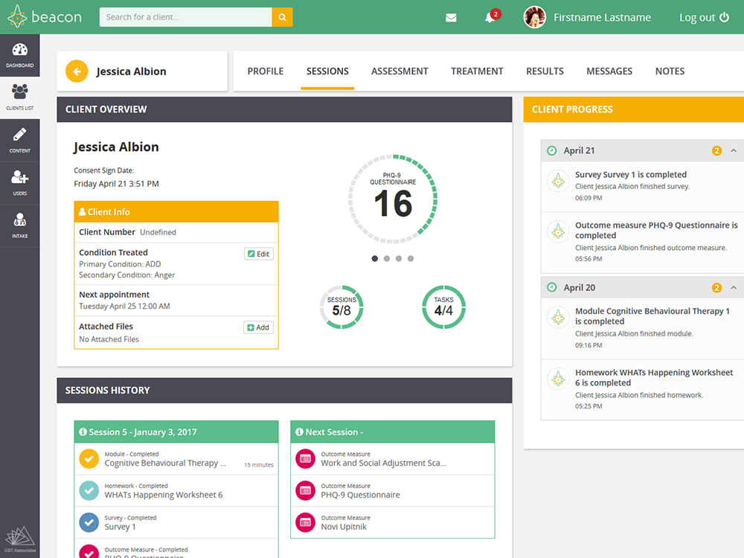Click the PHQ-9 Questionnaire score gauge
Image resolution: width=744 pixels, height=558 pixels.
(393, 199)
